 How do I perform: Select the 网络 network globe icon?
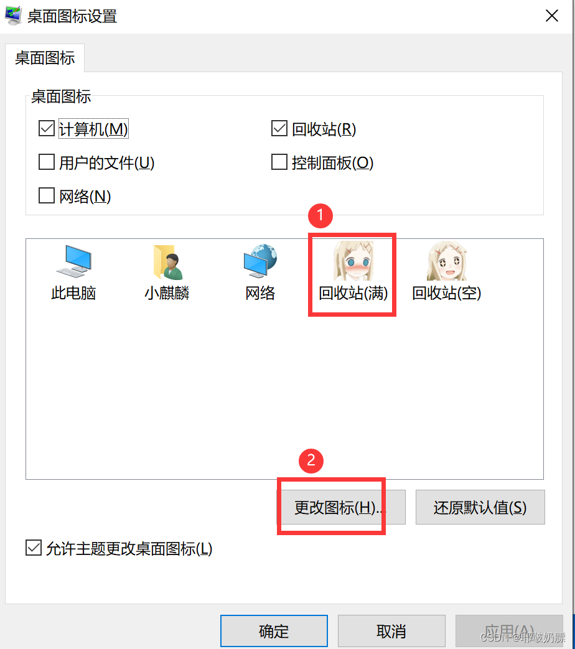(260, 261)
